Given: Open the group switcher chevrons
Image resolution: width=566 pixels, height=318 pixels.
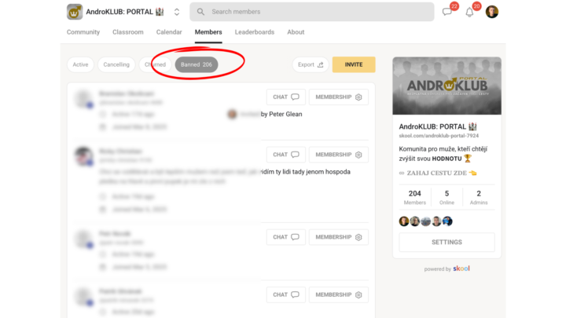Looking at the screenshot, I should 177,12.
